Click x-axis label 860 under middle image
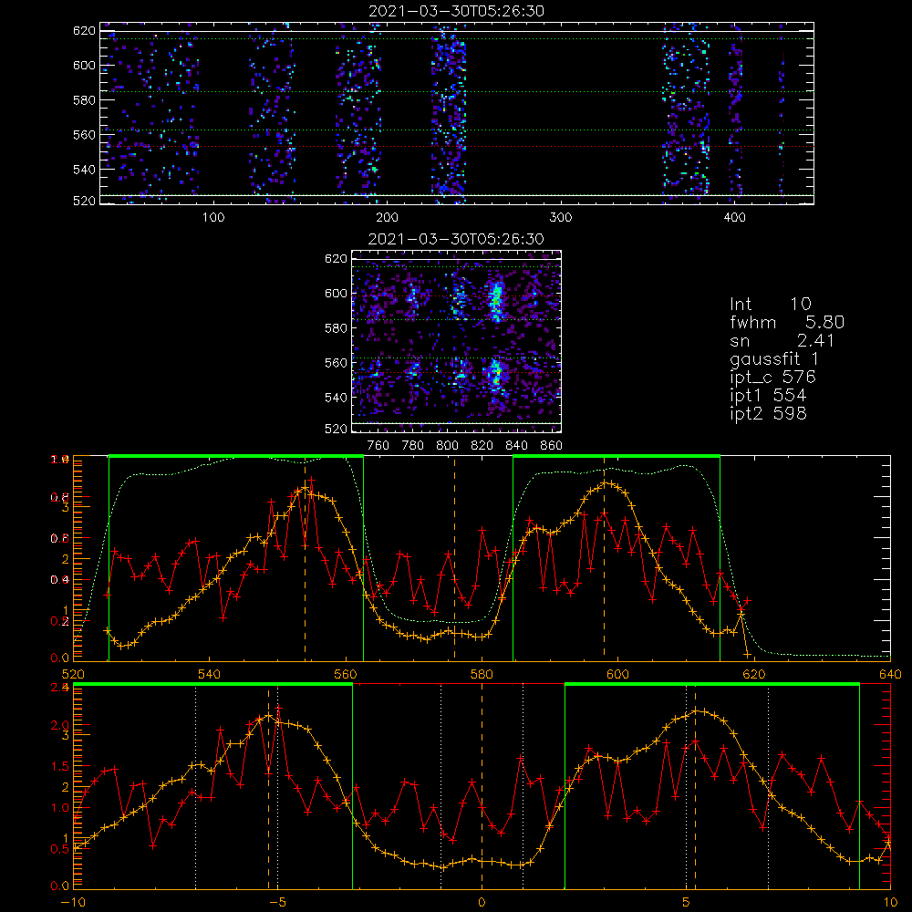Viewport: 912px width, 912px height. click(552, 446)
